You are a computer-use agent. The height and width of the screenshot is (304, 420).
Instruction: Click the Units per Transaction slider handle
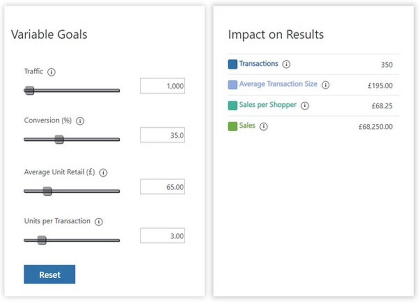tap(42, 240)
